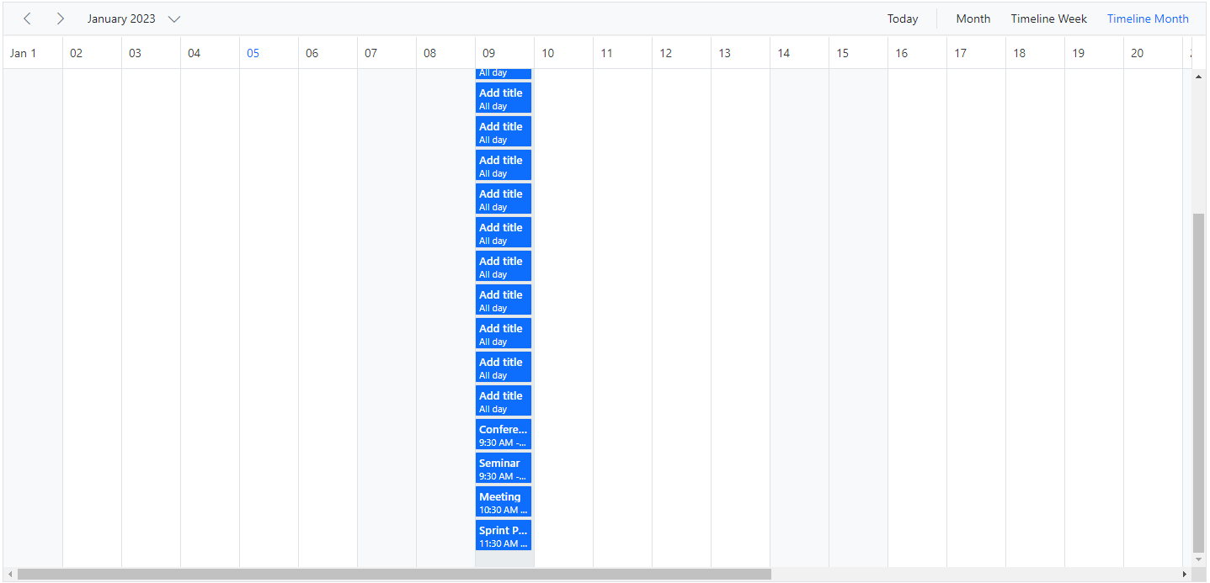Select the 18 date header
The image size is (1210, 583).
[x=1035, y=53]
